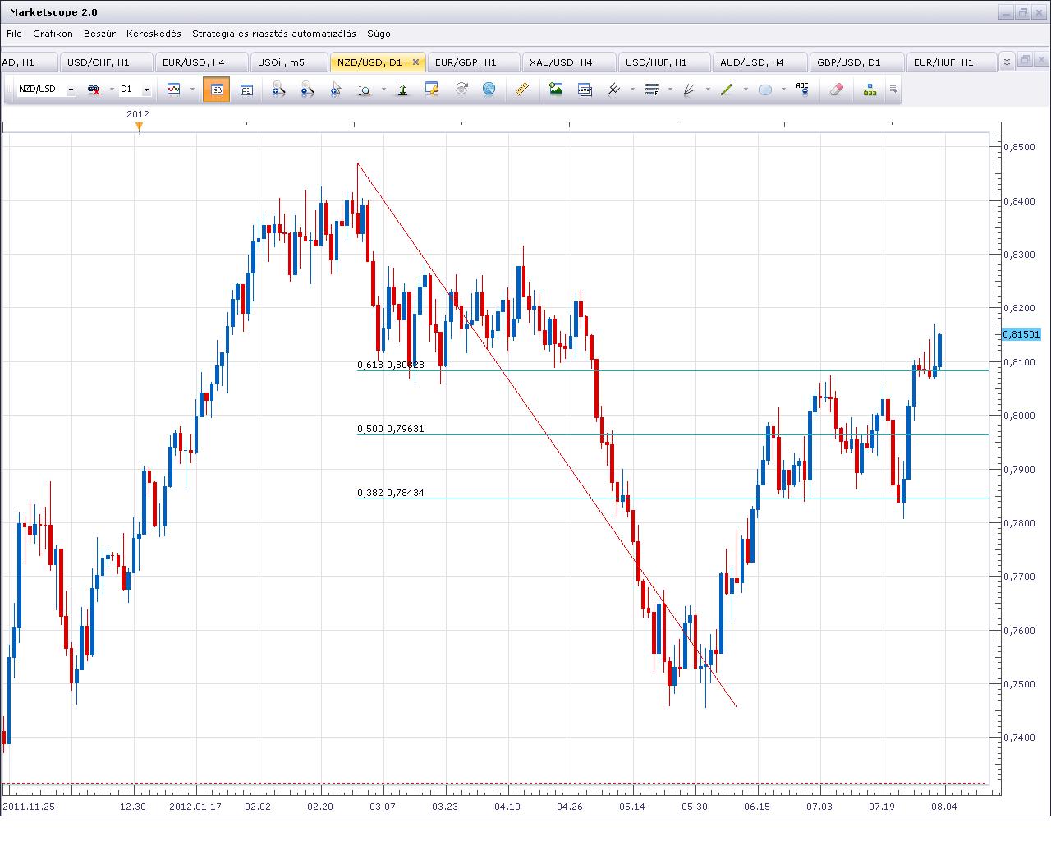The height and width of the screenshot is (841, 1051).
Task: Select the pitchfork lines tool
Action: tap(614, 90)
